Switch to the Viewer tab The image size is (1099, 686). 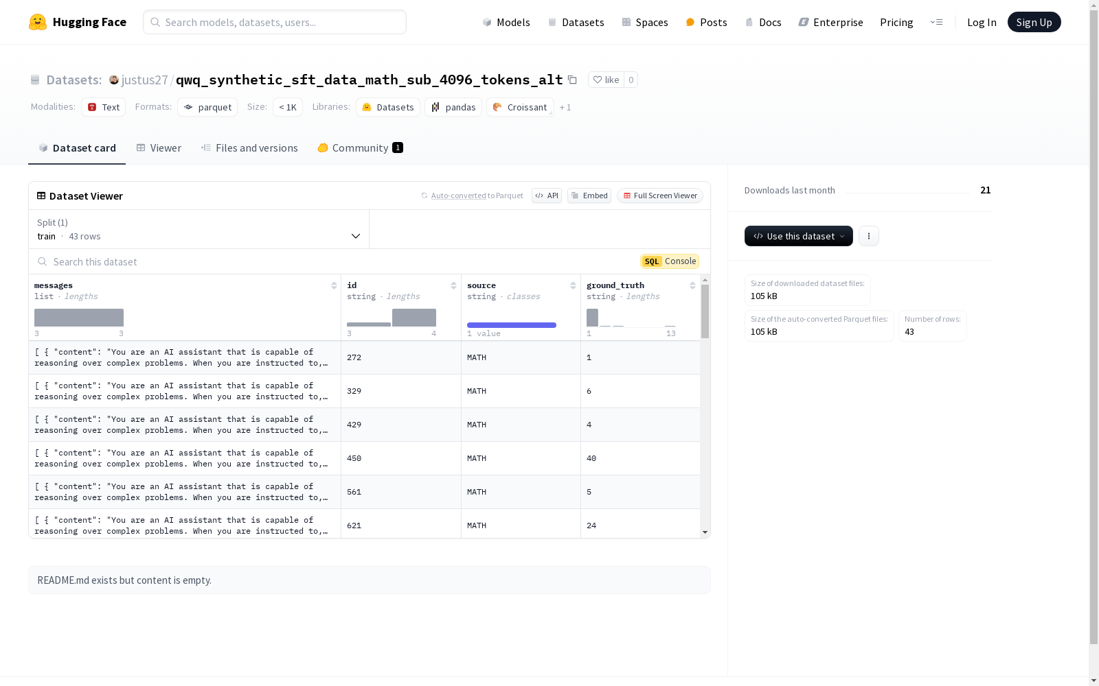pyautogui.click(x=159, y=148)
